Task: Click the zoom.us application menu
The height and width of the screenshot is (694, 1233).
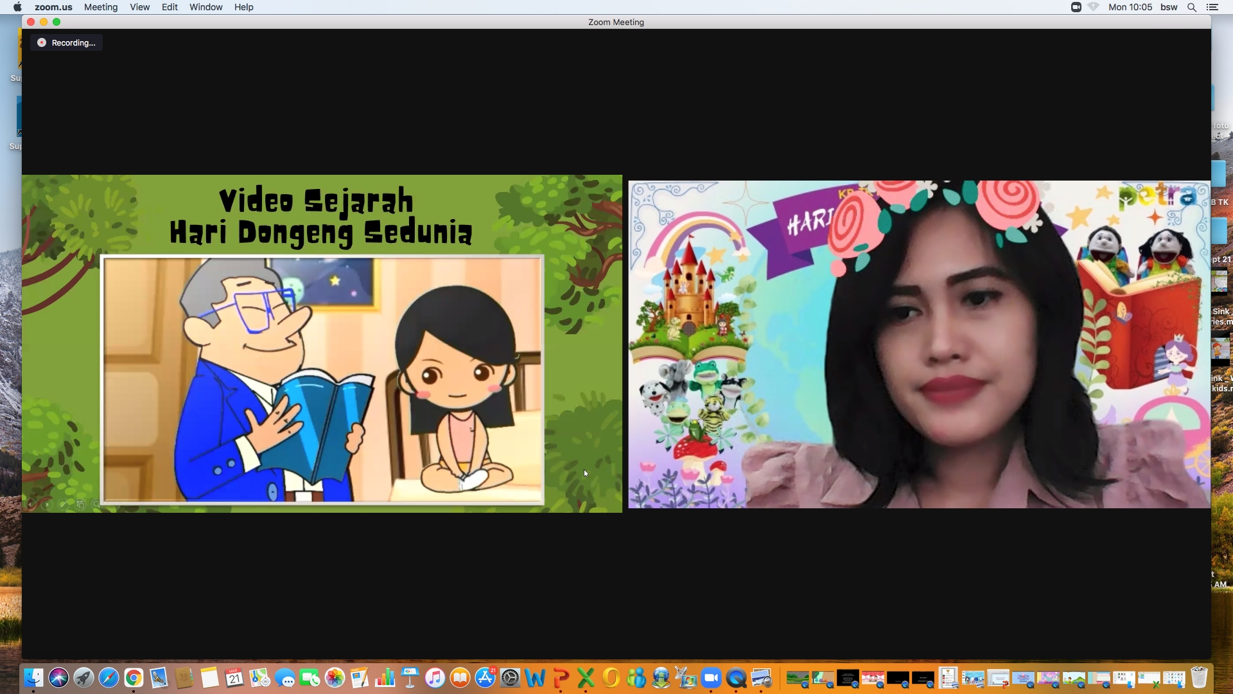Action: [53, 7]
